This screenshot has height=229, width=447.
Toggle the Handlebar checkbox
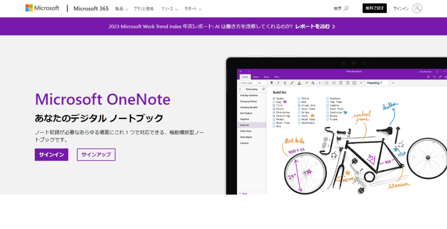point(299,123)
